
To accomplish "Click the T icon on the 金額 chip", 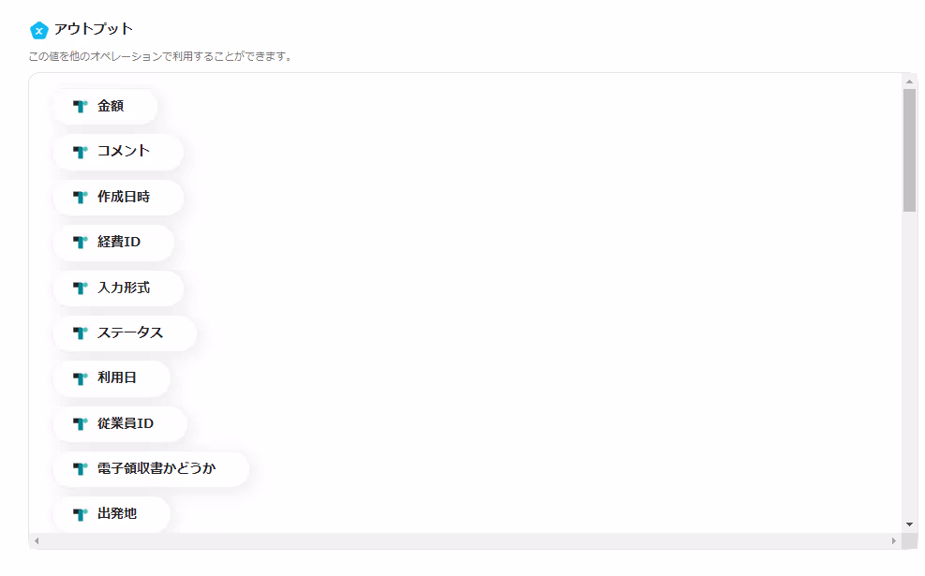I will (x=81, y=106).
